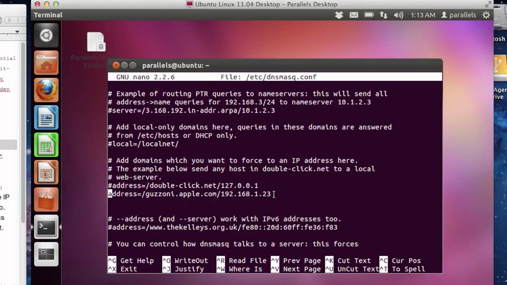Screen dimensions: 507x285
Task: Click the ^C Cur Pos shortcut
Action: point(400,260)
